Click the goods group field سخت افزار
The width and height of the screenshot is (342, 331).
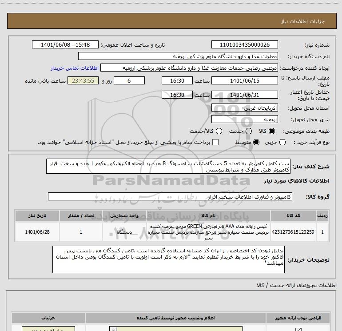click(x=170, y=196)
